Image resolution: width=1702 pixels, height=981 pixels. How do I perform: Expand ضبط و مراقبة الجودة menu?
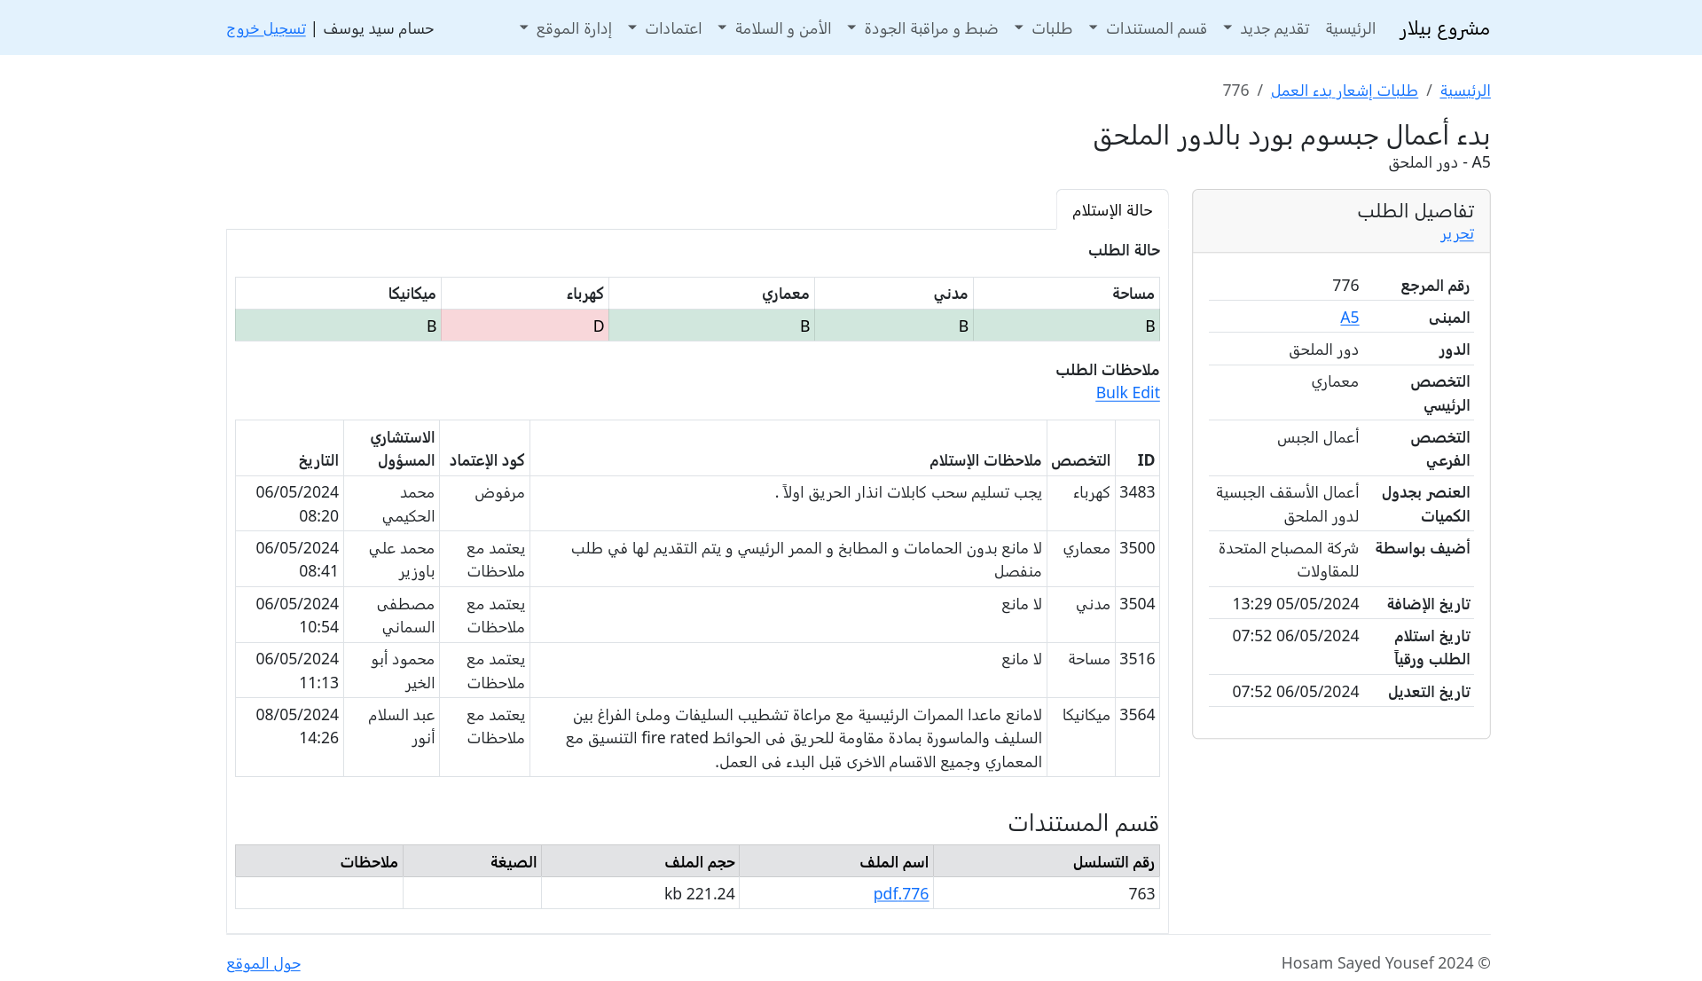click(x=922, y=28)
